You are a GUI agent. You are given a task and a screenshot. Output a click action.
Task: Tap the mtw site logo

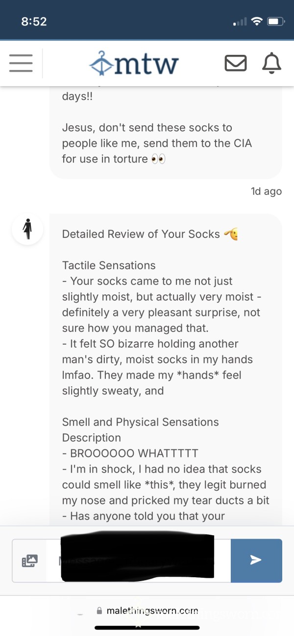(134, 64)
